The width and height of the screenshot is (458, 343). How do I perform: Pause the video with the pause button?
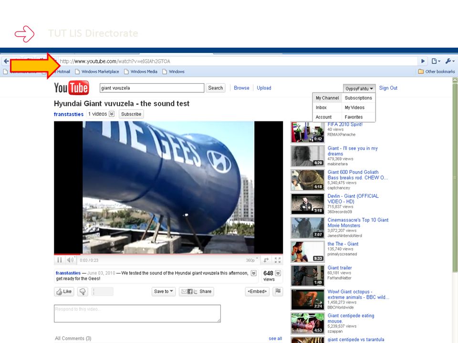[x=59, y=260]
